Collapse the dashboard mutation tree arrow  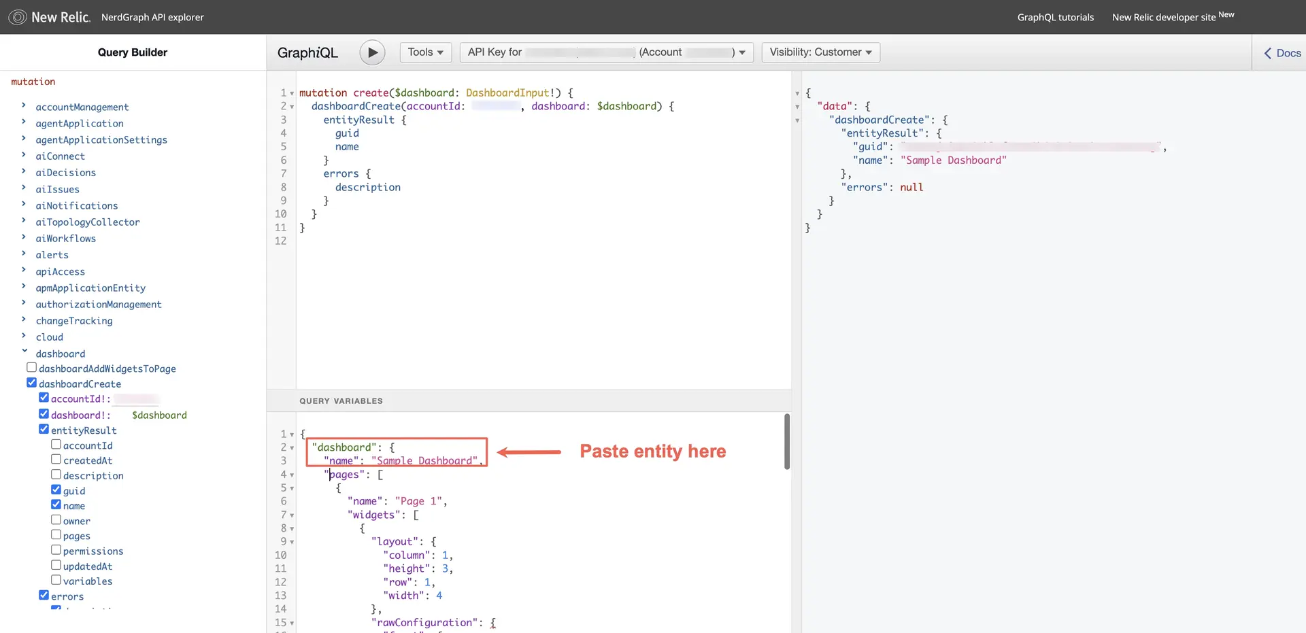[24, 352]
